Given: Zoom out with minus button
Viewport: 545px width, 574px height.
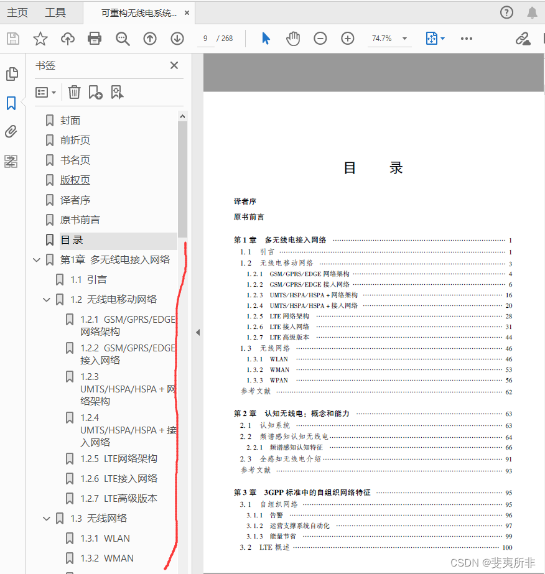Looking at the screenshot, I should tap(320, 39).
